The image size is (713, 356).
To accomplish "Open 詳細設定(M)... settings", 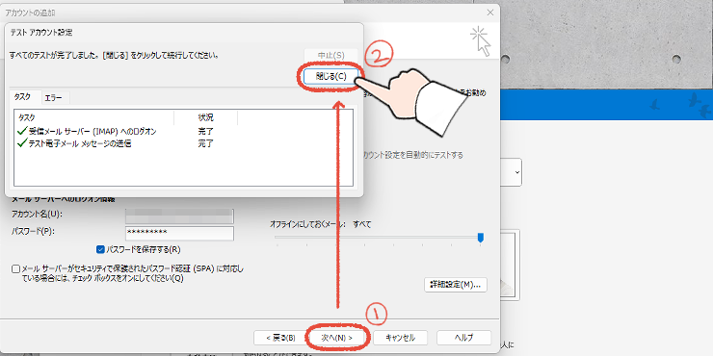I will tap(456, 285).
